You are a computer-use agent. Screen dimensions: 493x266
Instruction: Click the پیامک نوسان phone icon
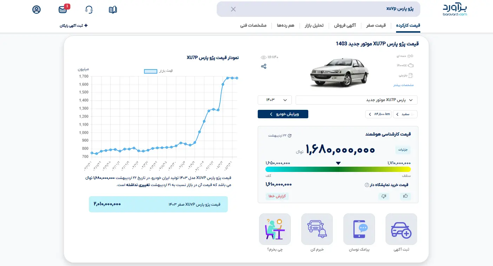pyautogui.click(x=359, y=229)
